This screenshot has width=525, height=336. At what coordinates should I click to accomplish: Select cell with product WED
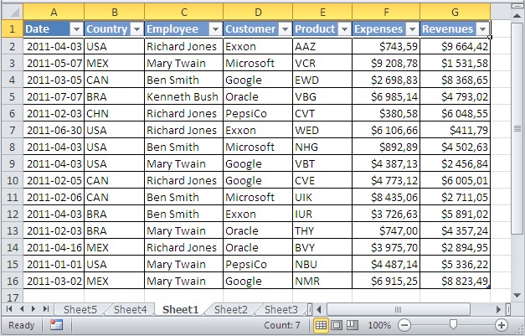pos(322,130)
